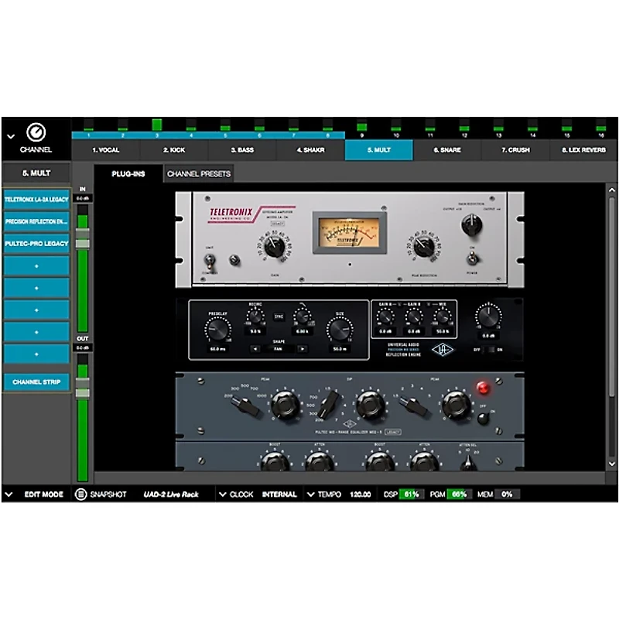Screen dimensions: 619x619
Task: Select the 6. Snare channel tab
Action: coord(448,150)
